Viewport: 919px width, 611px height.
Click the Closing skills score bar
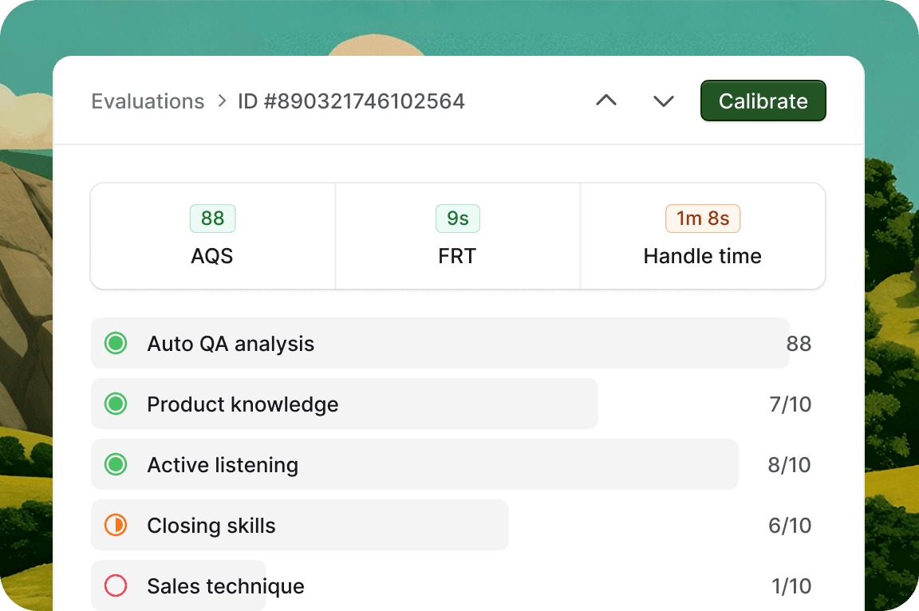point(299,525)
